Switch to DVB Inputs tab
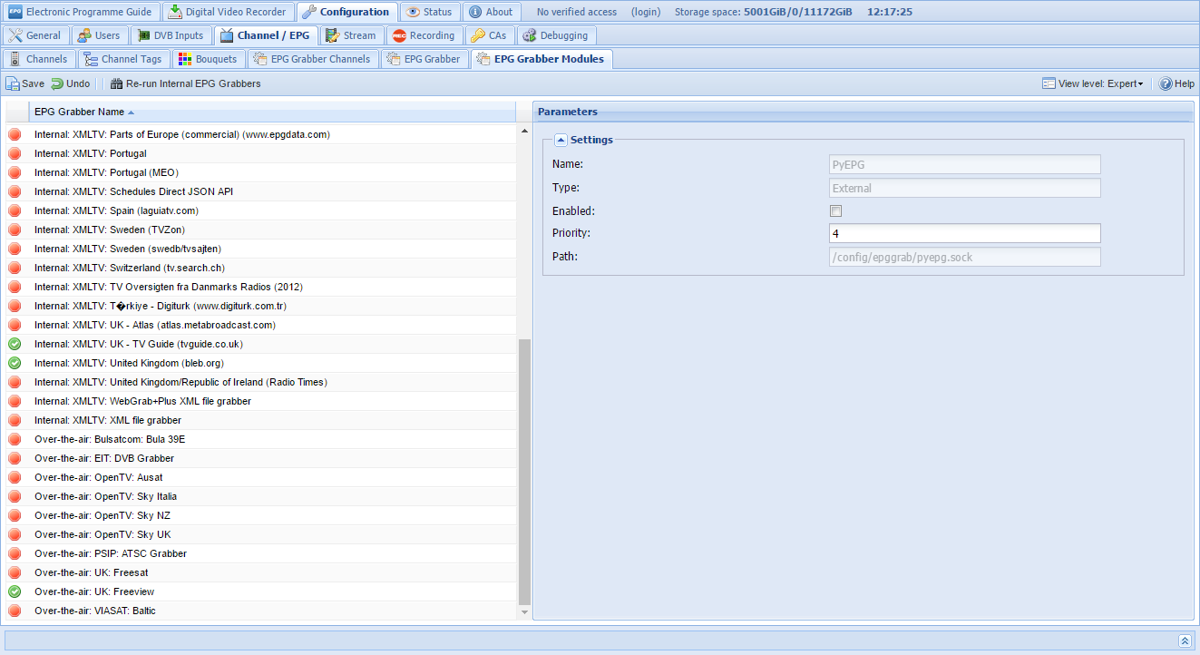Viewport: 1200px width, 655px height. tap(171, 35)
